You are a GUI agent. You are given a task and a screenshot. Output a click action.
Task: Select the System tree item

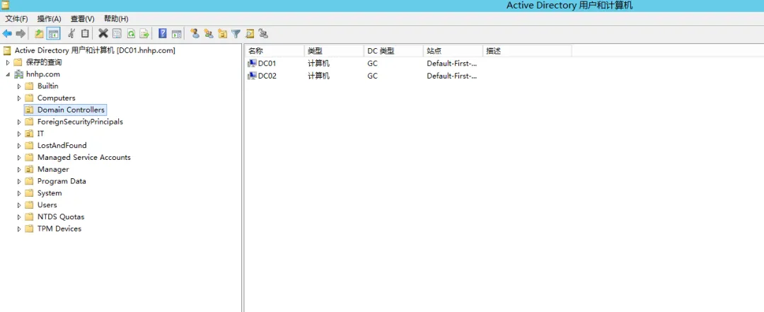pos(50,193)
